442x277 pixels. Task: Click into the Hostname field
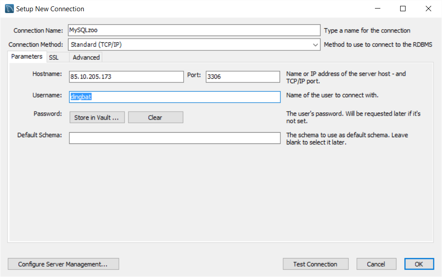point(126,76)
